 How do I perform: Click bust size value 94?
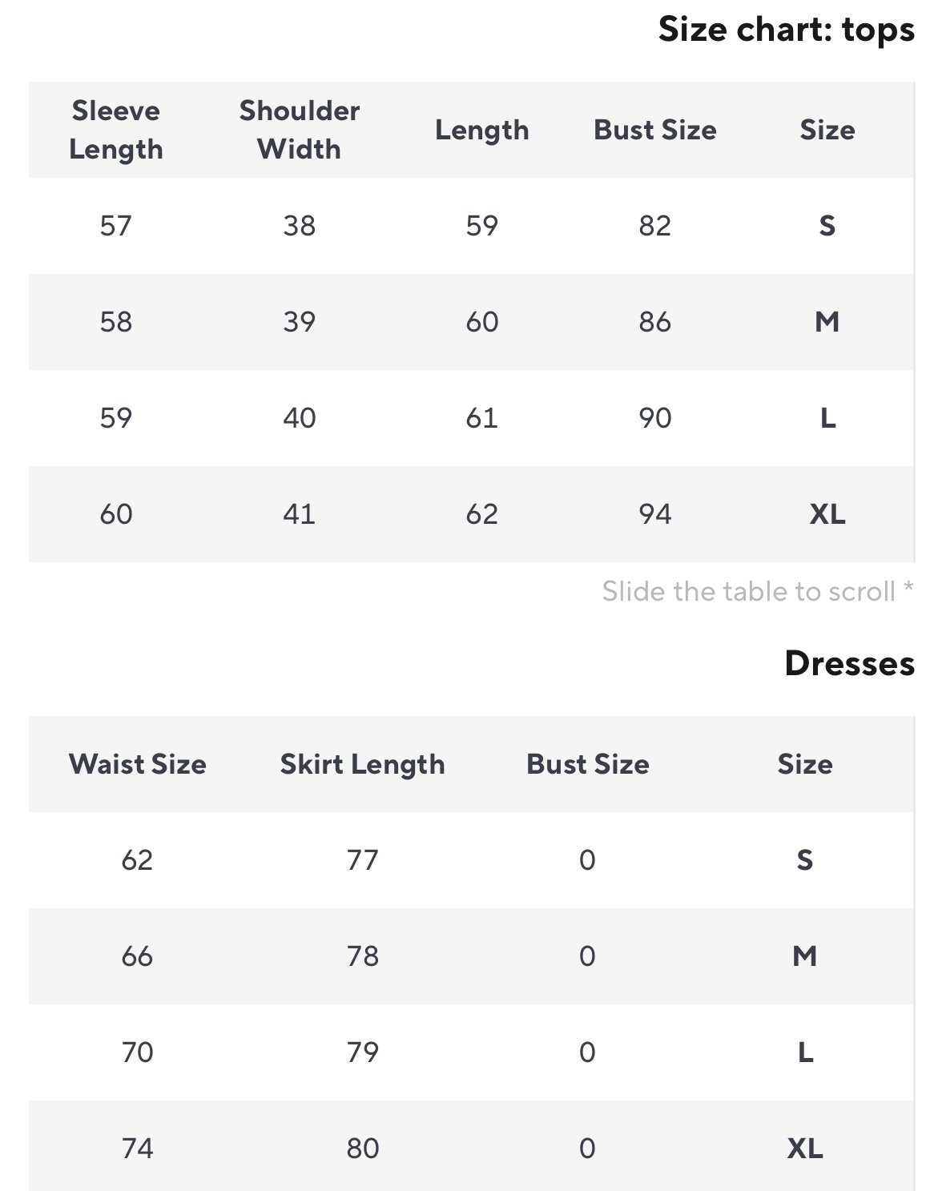[654, 514]
